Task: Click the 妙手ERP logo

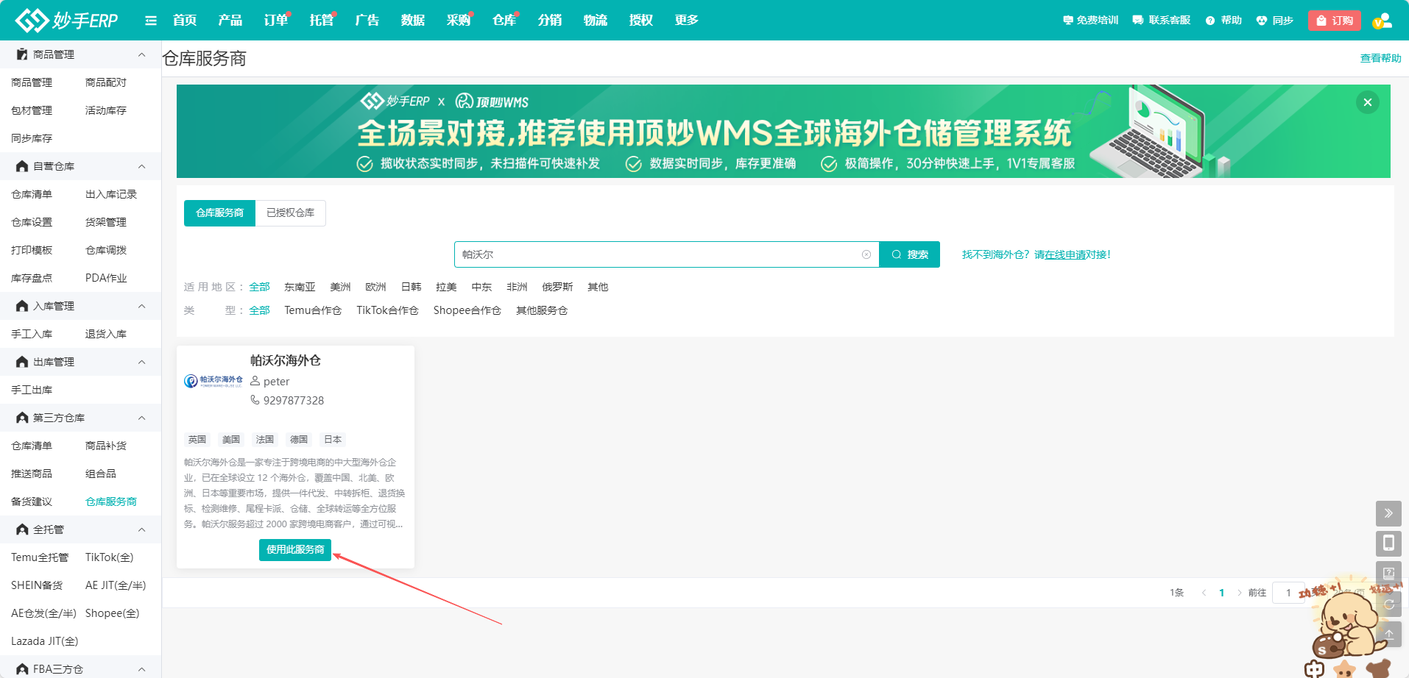Action: (67, 21)
